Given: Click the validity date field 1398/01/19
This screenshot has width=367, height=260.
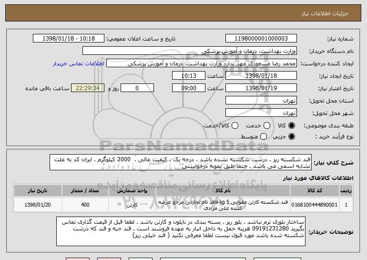Looking at the screenshot, I should (261, 88).
